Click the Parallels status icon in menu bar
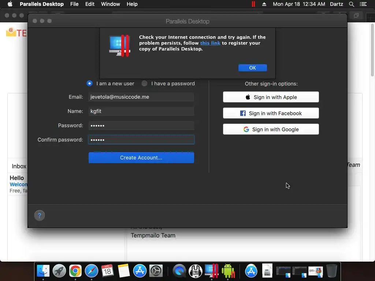375x281 pixels. [x=253, y=4]
